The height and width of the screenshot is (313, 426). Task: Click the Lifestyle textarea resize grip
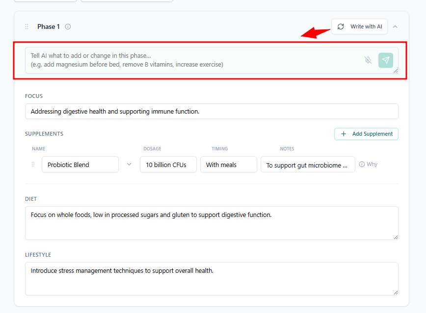[396, 292]
